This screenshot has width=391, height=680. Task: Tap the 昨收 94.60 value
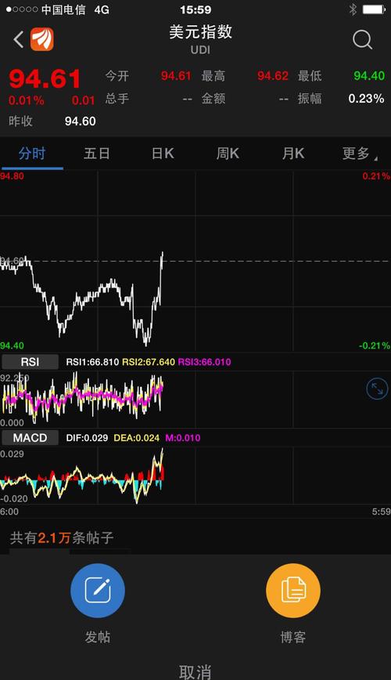pyautogui.click(x=80, y=121)
